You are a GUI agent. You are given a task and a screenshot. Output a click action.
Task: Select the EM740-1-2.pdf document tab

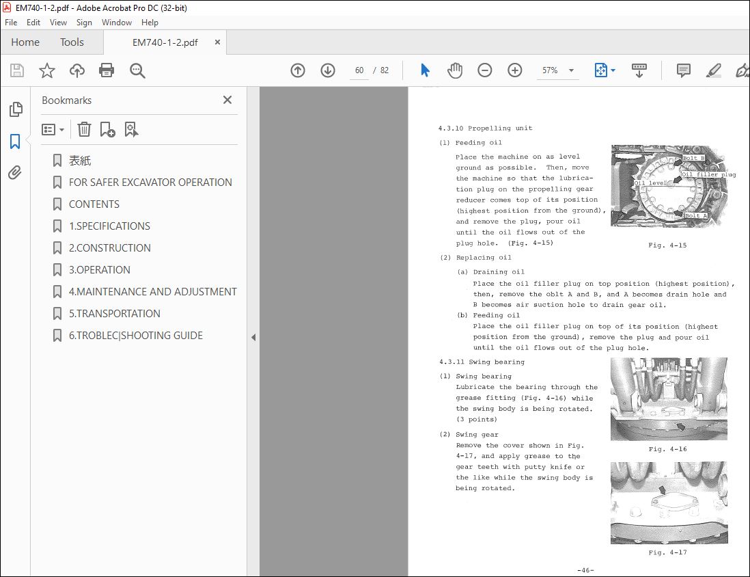165,42
